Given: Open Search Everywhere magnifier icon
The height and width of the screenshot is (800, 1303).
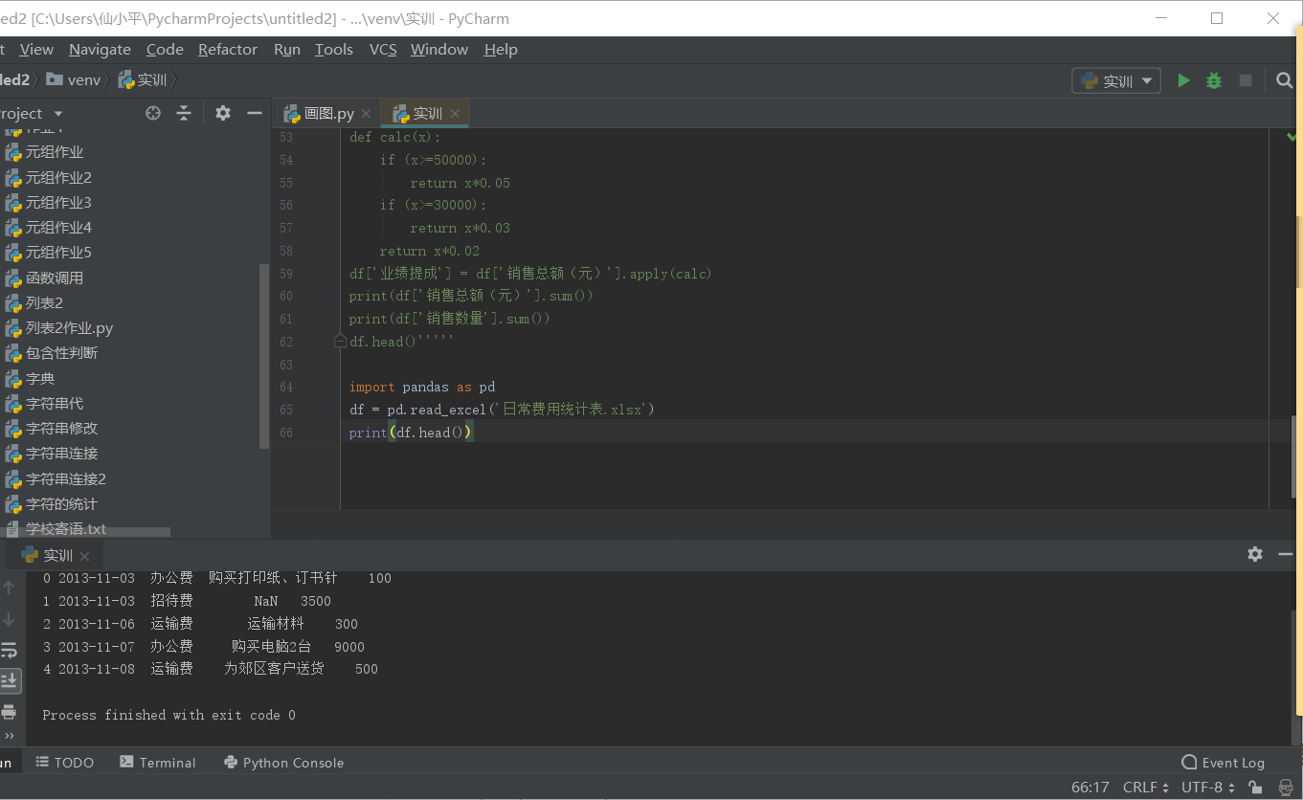Looking at the screenshot, I should pyautogui.click(x=1285, y=81).
